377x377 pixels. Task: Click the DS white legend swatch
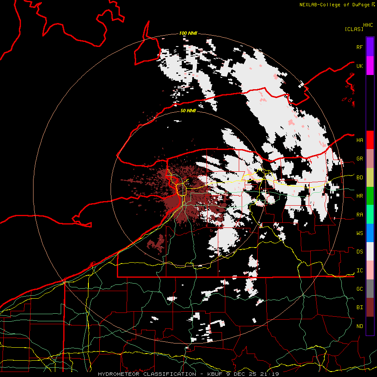tap(370, 252)
